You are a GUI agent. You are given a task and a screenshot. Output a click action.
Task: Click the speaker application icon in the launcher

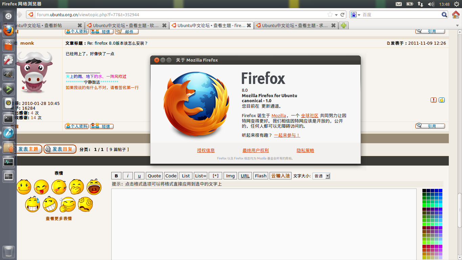8,104
